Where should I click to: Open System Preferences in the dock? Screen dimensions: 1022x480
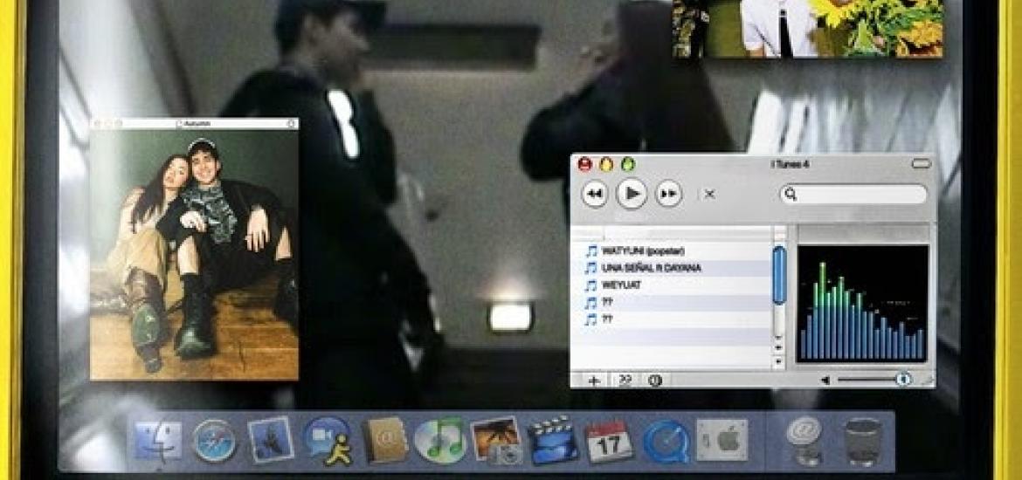(722, 440)
